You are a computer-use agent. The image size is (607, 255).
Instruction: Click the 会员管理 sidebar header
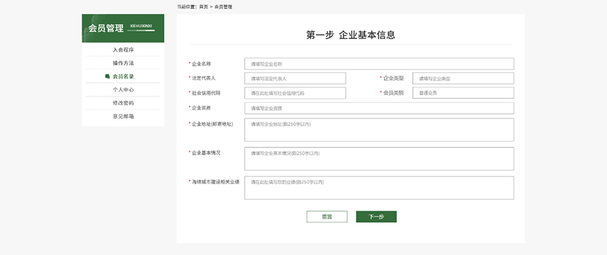123,28
